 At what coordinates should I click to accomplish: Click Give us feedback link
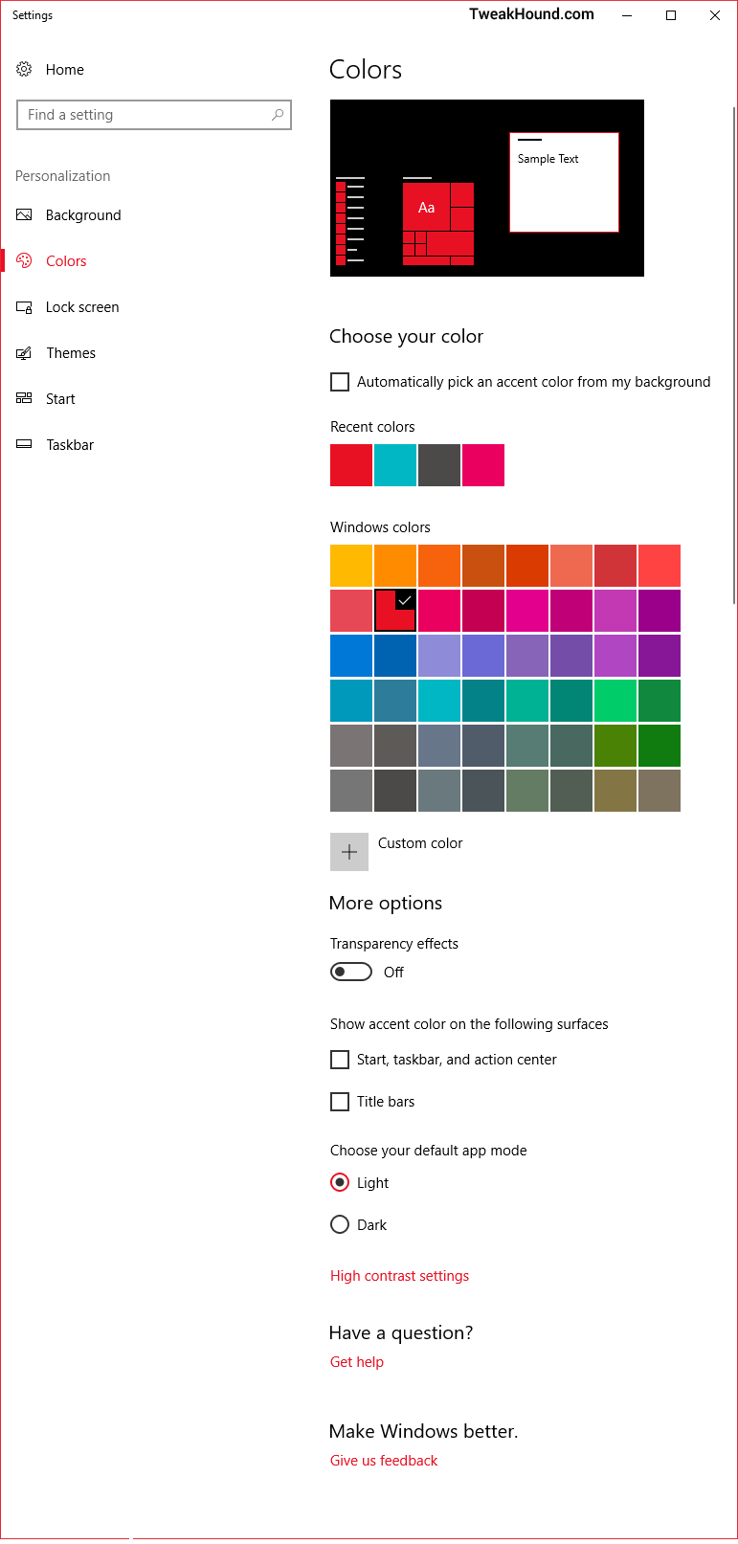[384, 1461]
